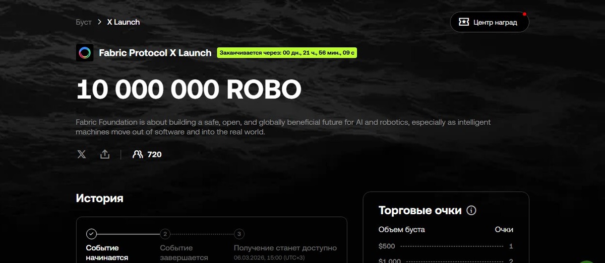The image size is (605, 263).
Task: Click the participant count 720
Action: tap(154, 154)
